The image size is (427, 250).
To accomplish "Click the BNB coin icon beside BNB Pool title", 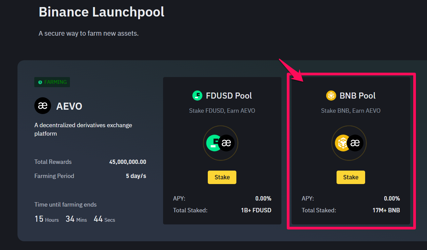I will click(331, 96).
